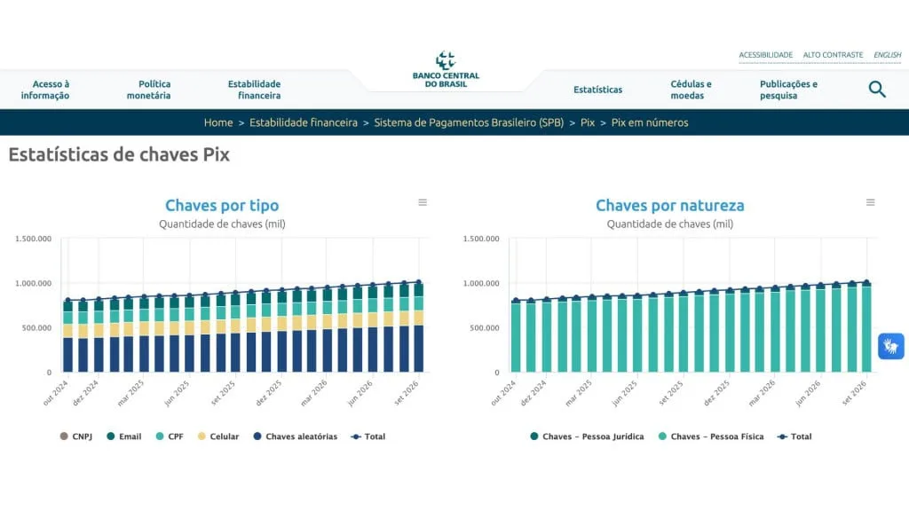Toggle Chaves – Pessoa Jurídica legend item

(587, 436)
